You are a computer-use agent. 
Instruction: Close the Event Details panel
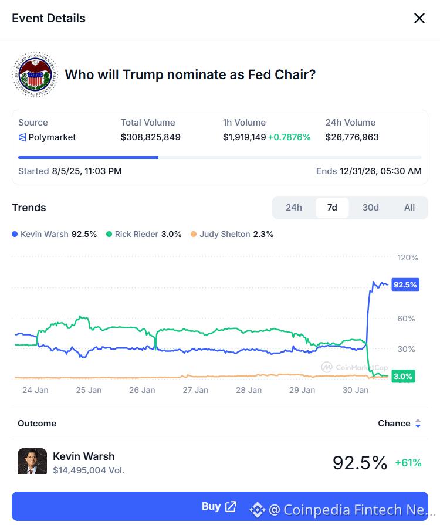(419, 18)
